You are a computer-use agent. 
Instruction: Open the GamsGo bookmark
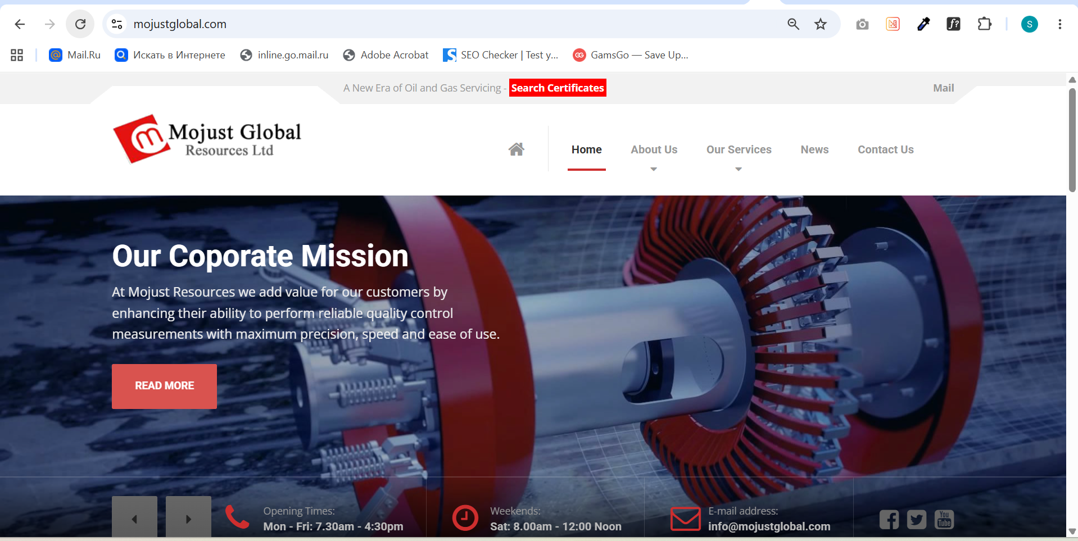click(x=631, y=55)
